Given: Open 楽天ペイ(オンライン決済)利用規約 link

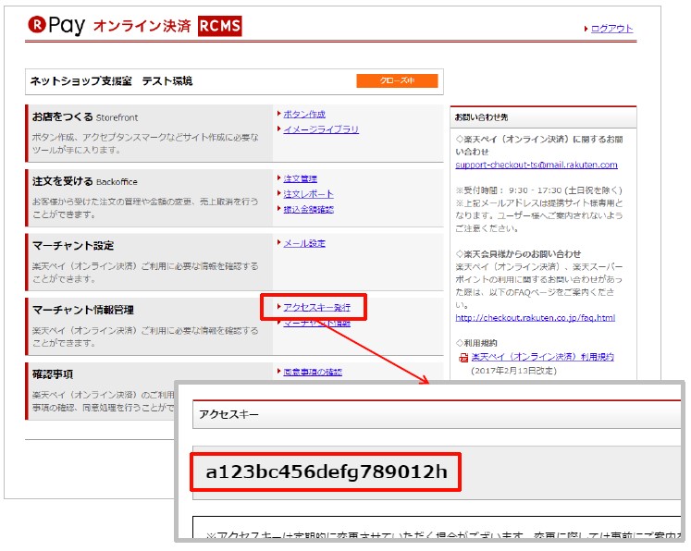Looking at the screenshot, I should [x=542, y=357].
